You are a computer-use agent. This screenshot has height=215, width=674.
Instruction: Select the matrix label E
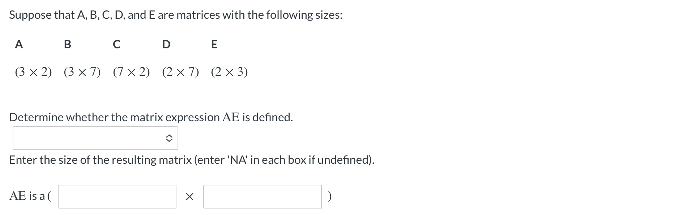[214, 44]
